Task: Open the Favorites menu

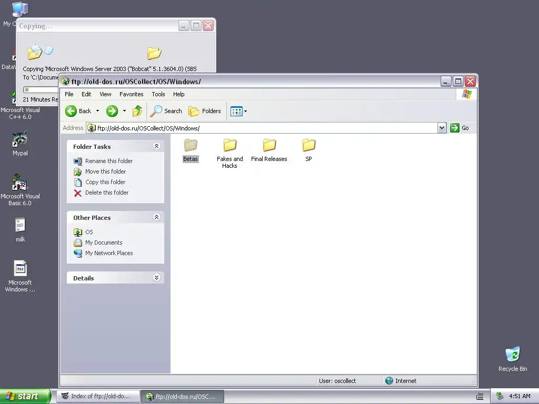Action: click(131, 94)
